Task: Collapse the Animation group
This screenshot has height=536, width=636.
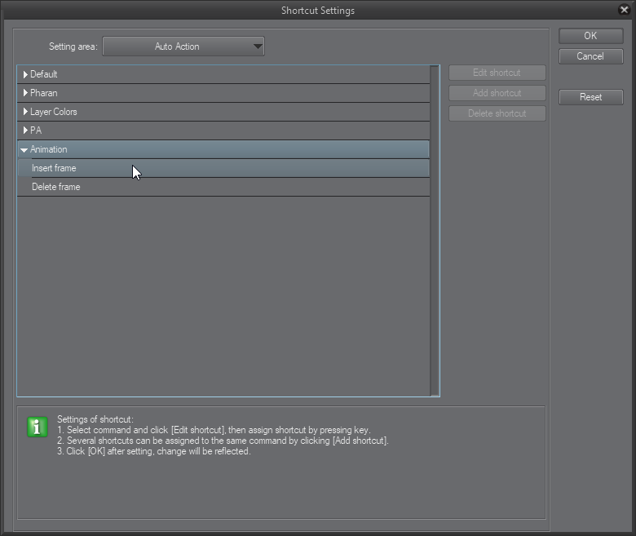Action: tap(24, 150)
